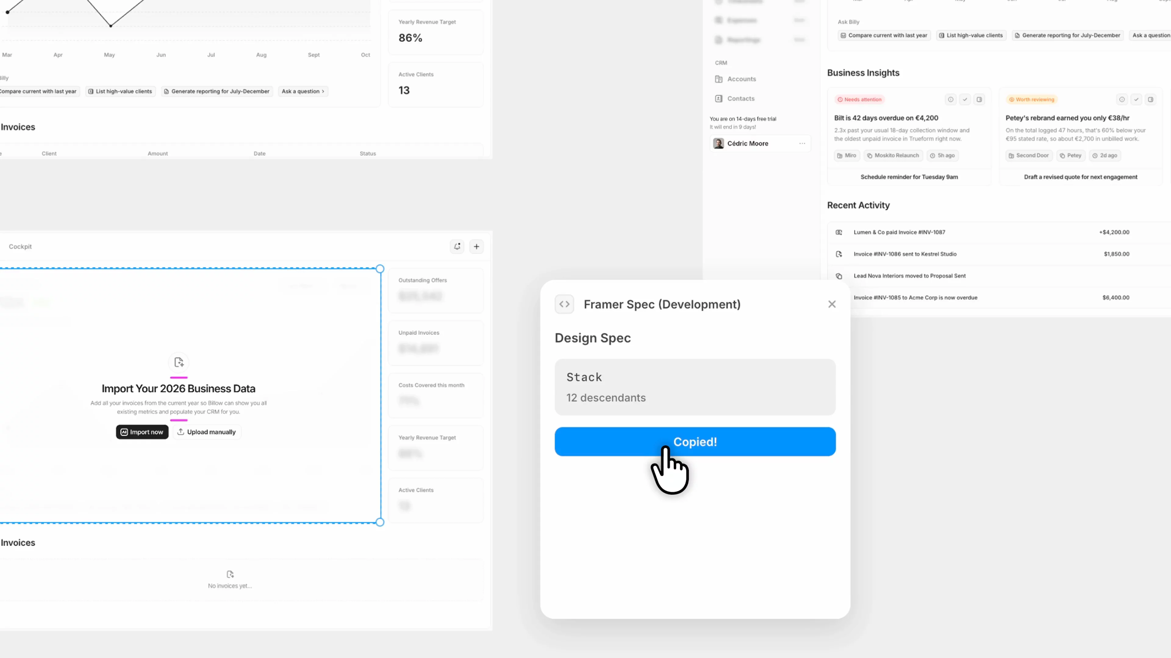
Task: Click the payment icon beside Lumen & Co paid Invoice
Action: 839,232
